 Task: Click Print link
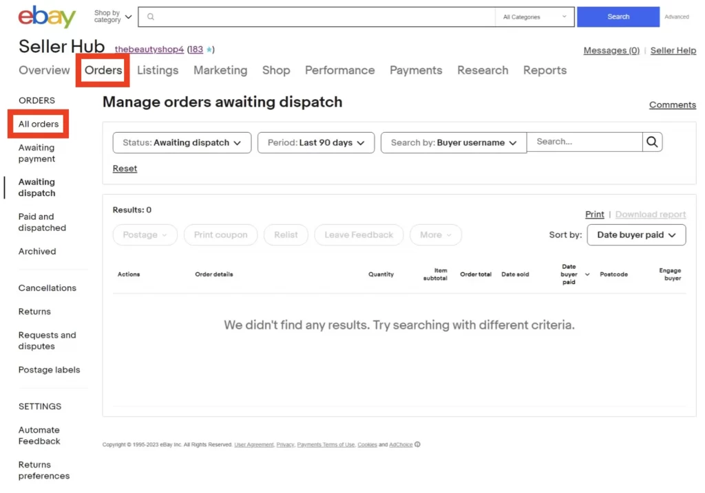594,215
